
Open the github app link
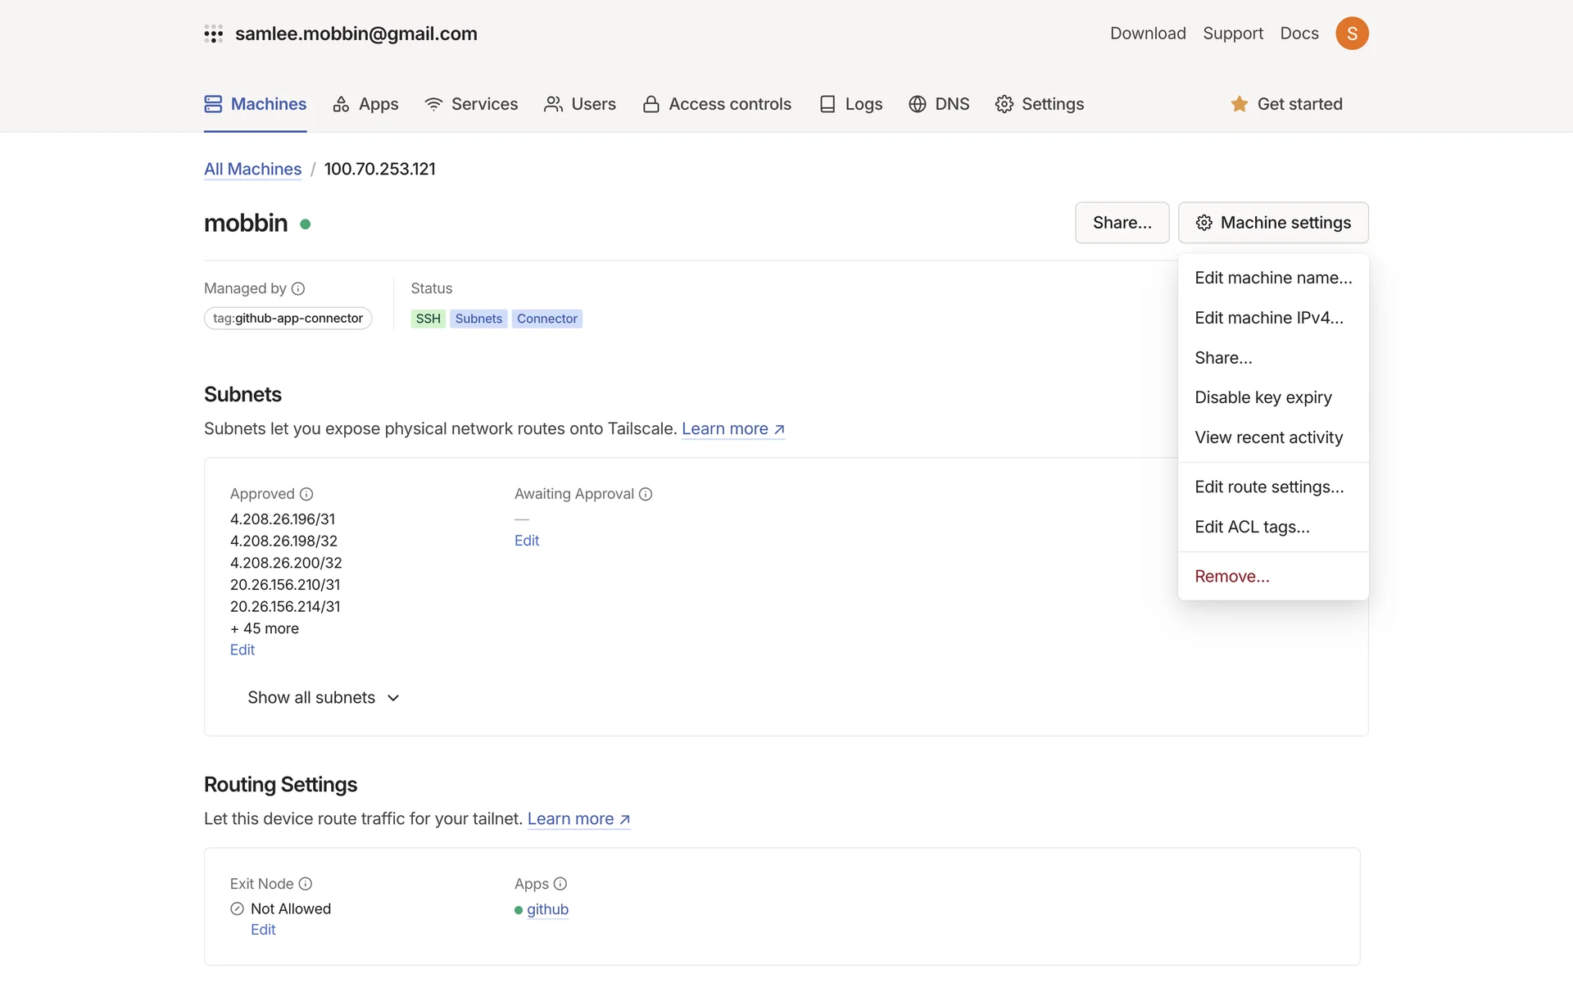click(x=547, y=909)
